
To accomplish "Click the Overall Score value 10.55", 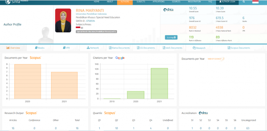I will click(x=193, y=8).
